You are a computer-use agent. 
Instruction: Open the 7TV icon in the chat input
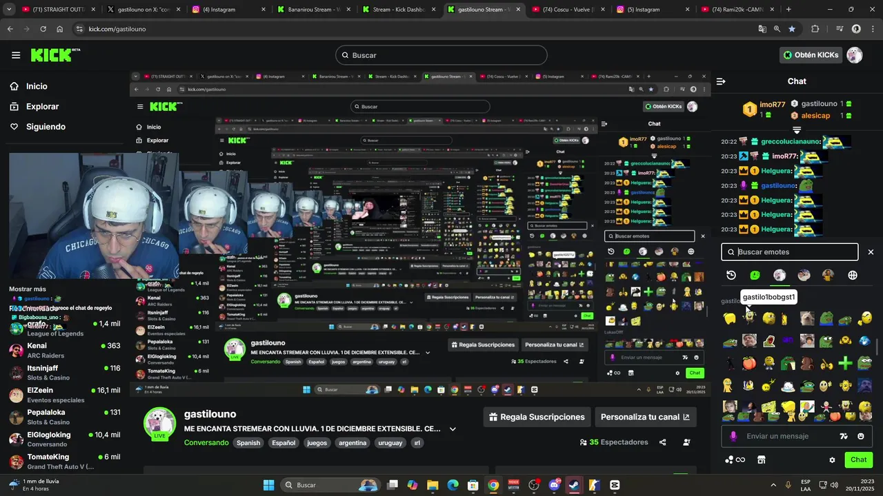pyautogui.click(x=843, y=436)
